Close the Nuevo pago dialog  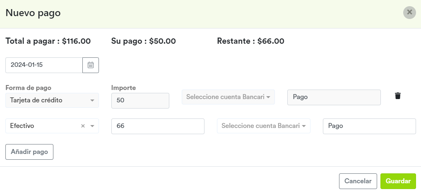409,12
